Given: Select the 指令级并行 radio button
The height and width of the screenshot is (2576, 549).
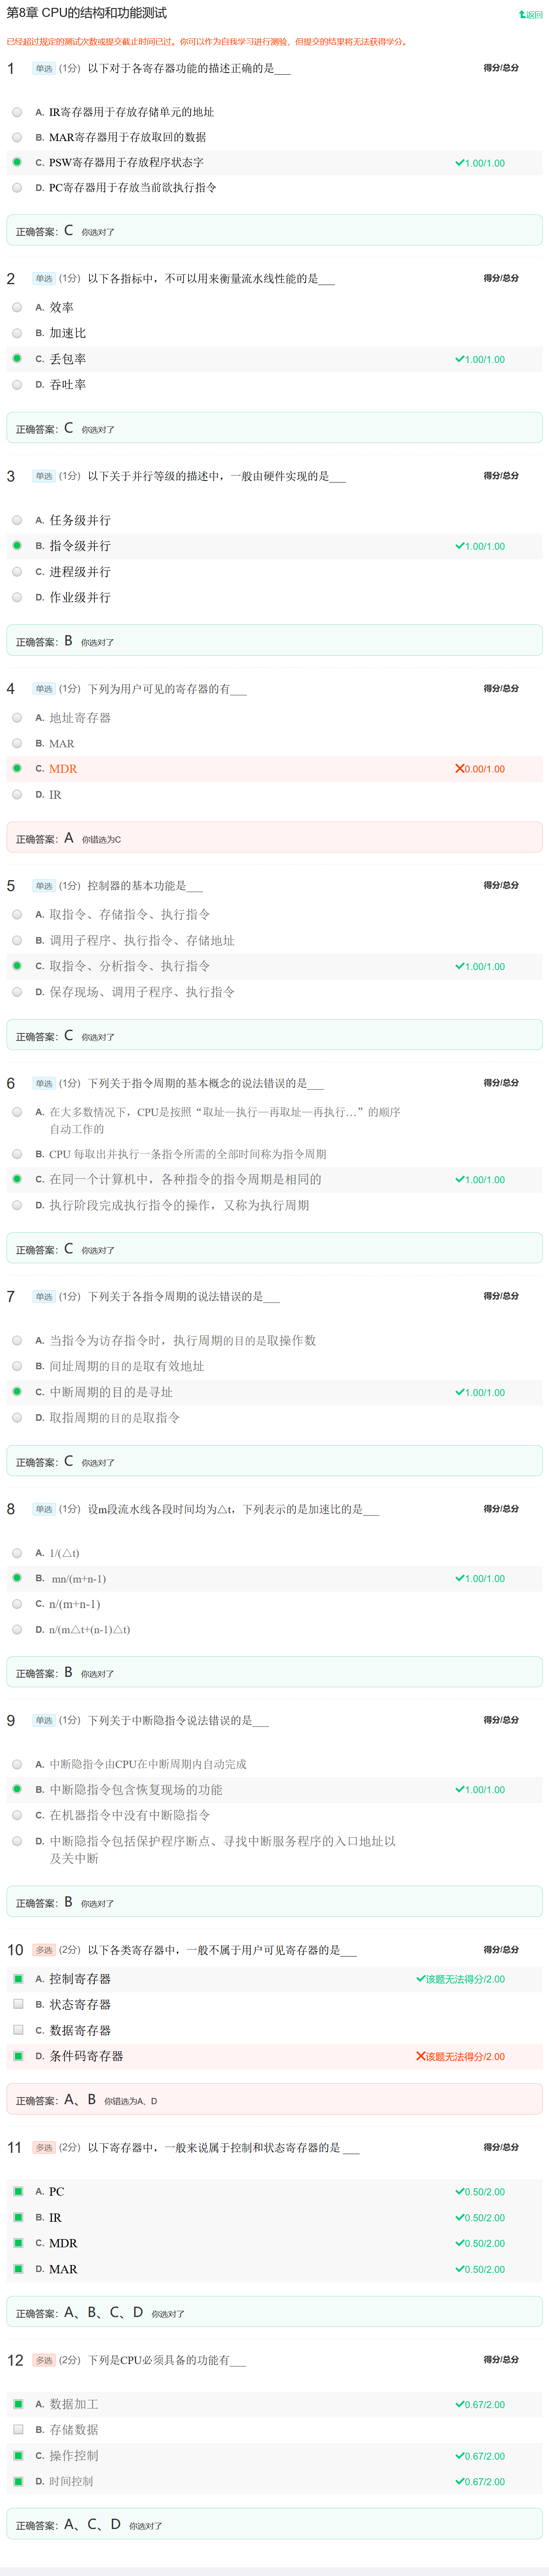Looking at the screenshot, I should 17,545.
